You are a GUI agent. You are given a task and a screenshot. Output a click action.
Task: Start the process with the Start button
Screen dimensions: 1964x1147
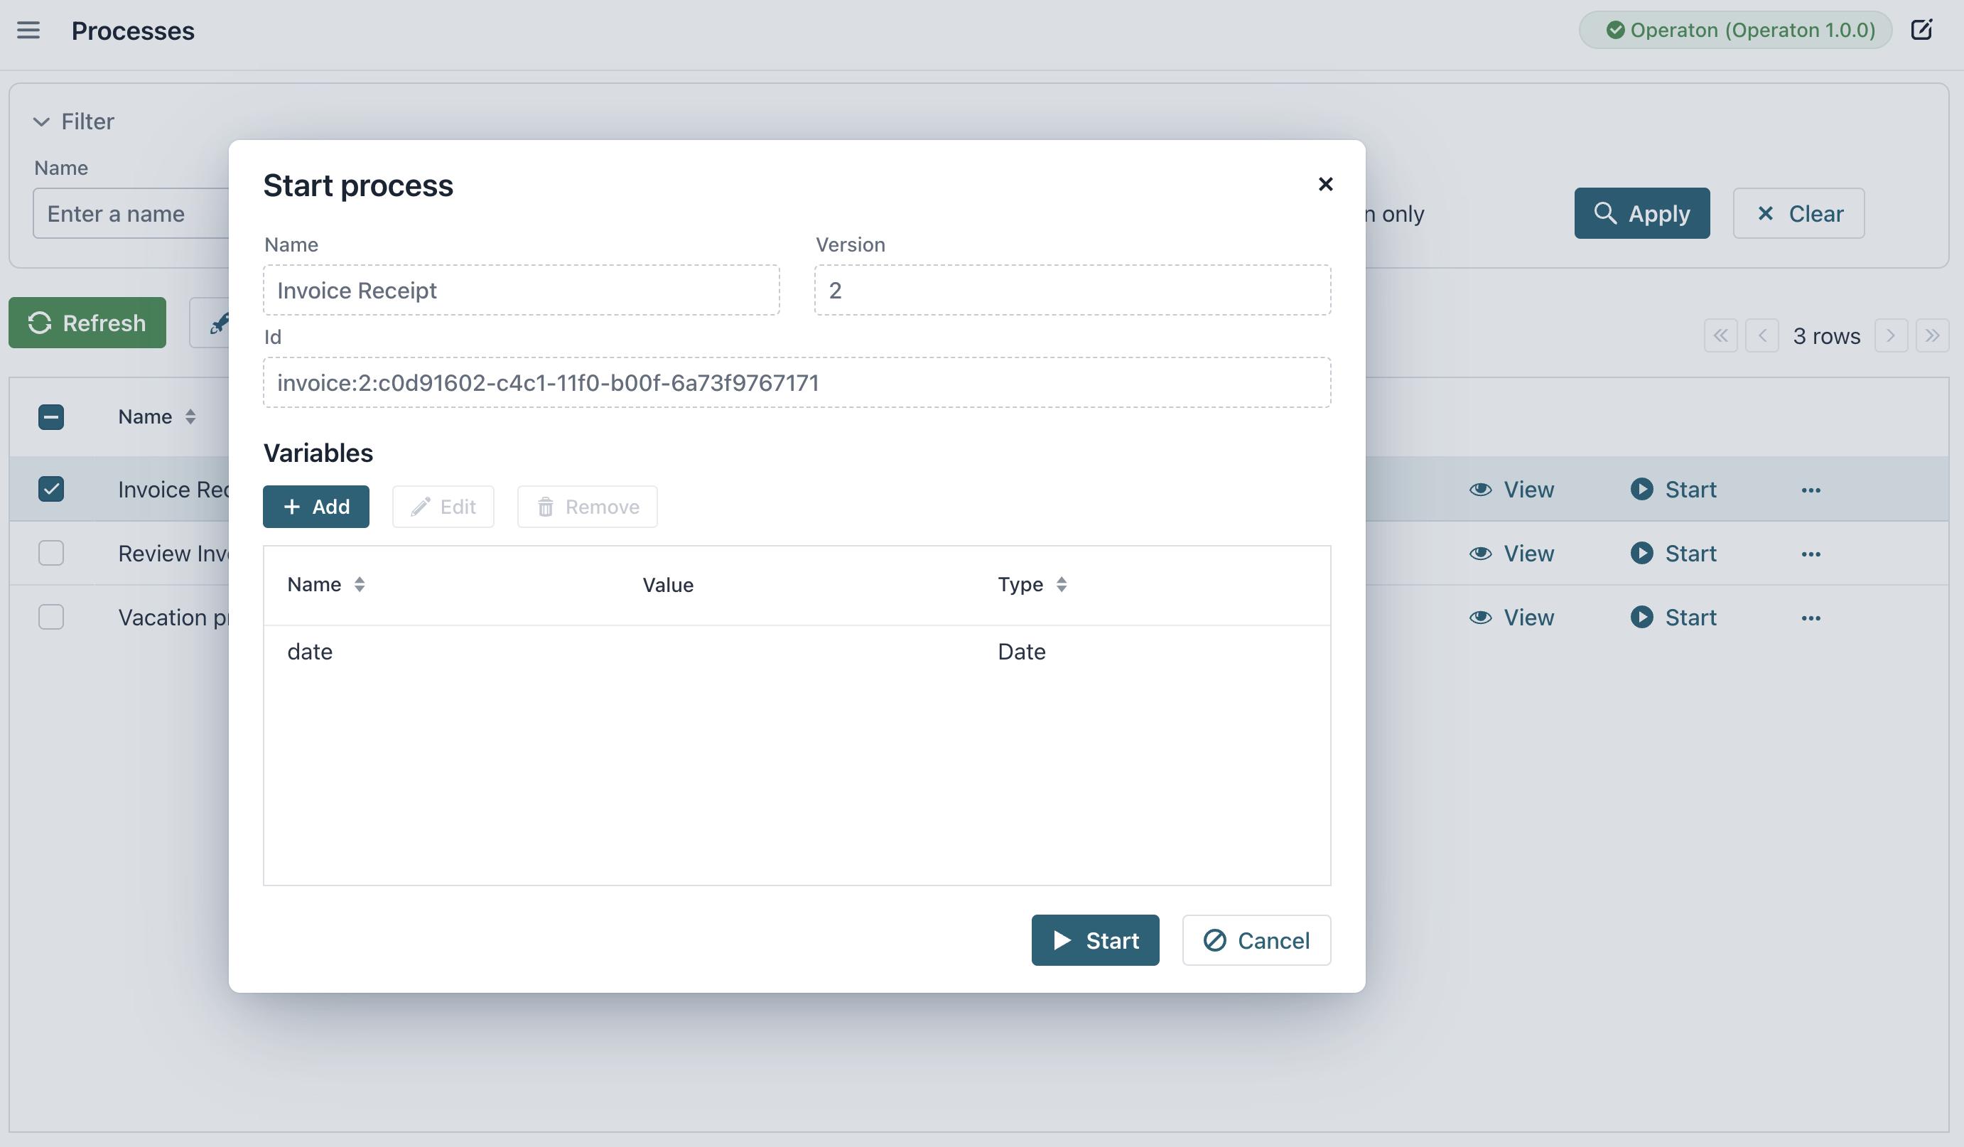1095,939
